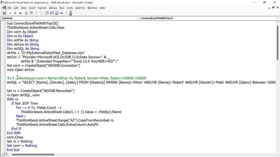Click the 'EntireColumn.AutoFit' line
Viewport: 280px width, 157px height.
(x=57, y=125)
